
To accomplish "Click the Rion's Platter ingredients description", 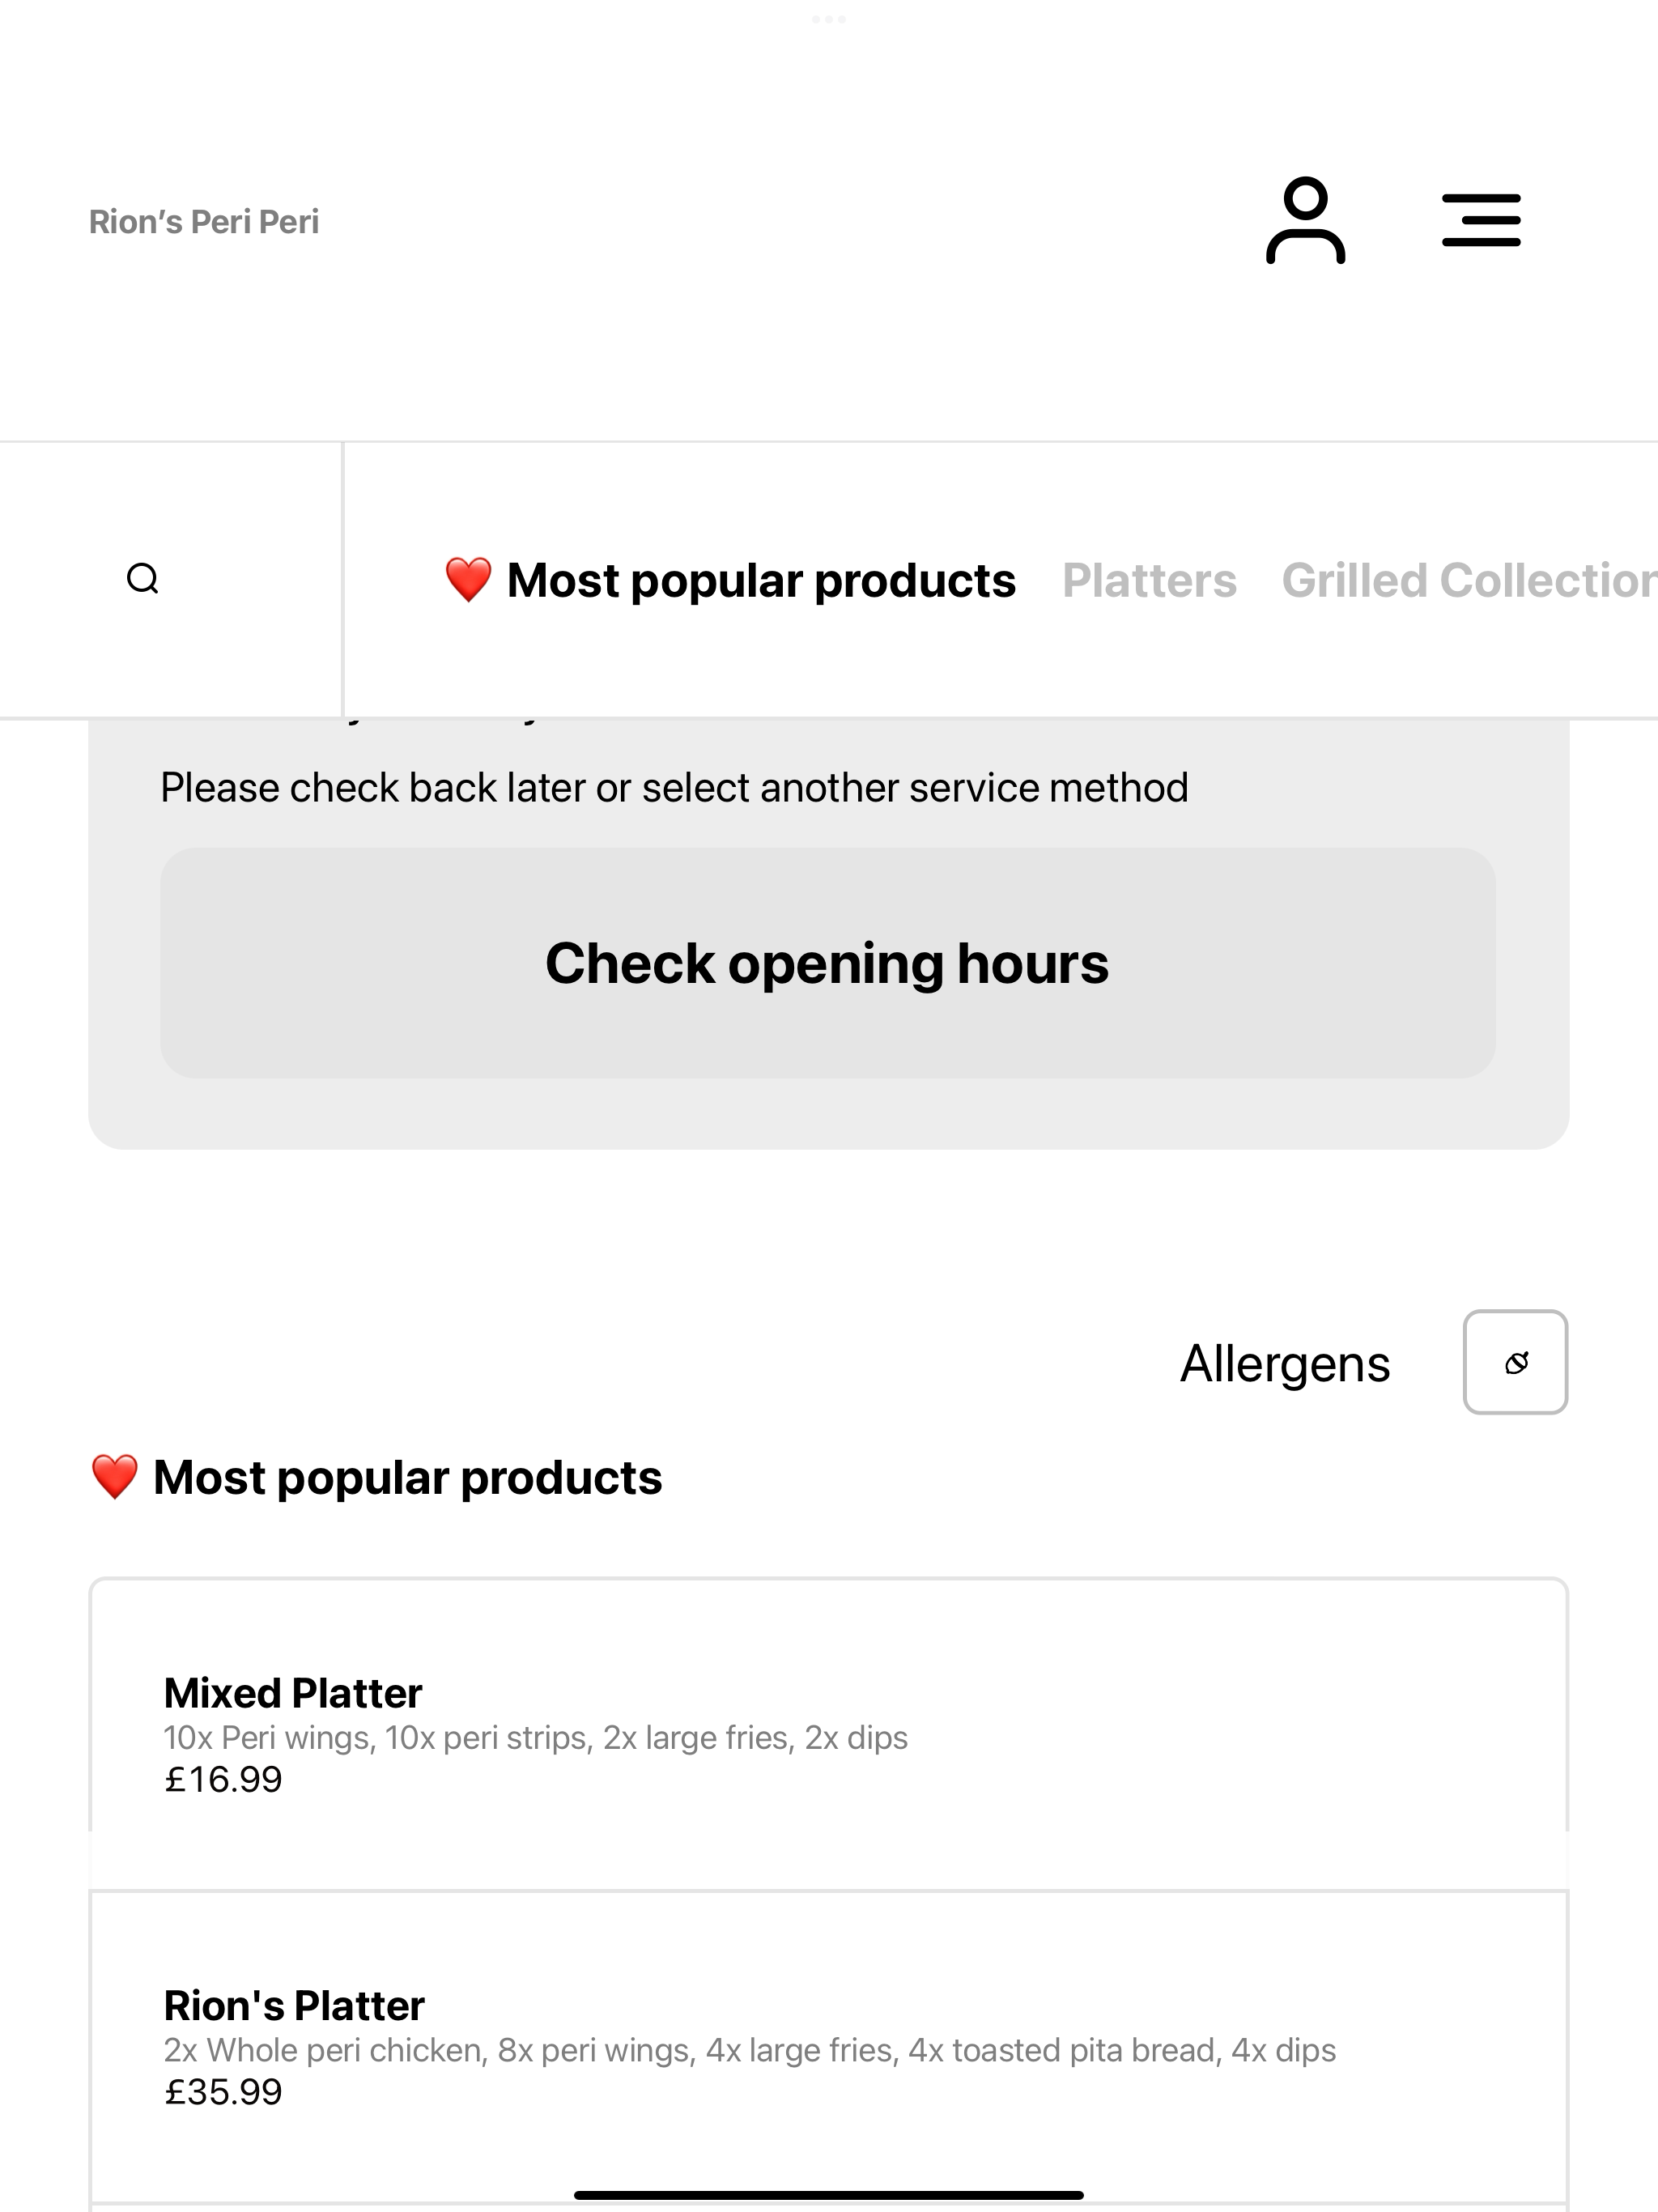I will coord(750,2050).
